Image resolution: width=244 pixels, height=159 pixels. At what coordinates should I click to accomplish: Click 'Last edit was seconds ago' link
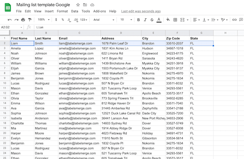(x=141, y=11)
